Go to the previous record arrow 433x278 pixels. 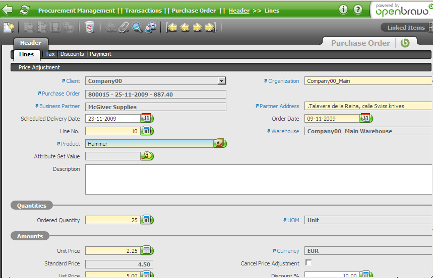184,27
